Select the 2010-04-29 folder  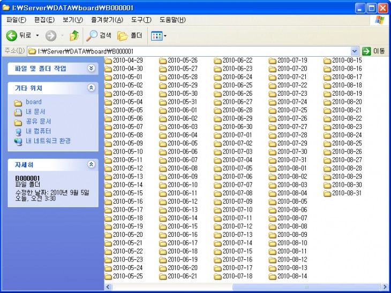click(x=127, y=60)
